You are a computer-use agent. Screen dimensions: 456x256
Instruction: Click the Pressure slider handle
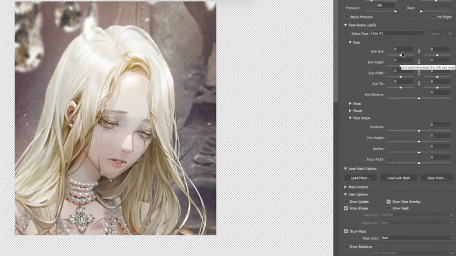395,11
